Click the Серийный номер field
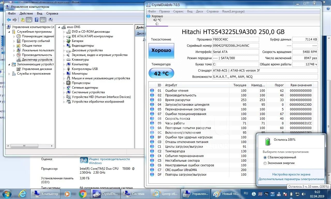This screenshot has height=199, width=331. tap(236, 46)
